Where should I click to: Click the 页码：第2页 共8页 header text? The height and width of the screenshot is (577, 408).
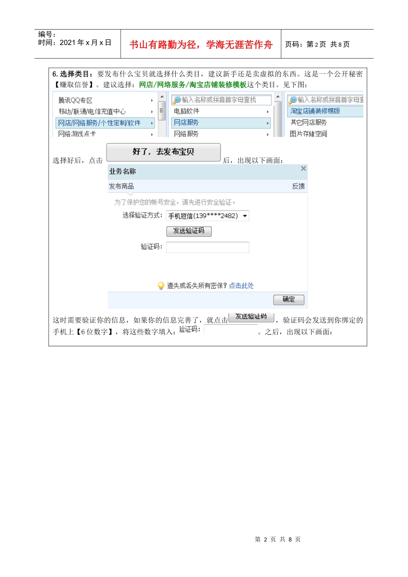tap(317, 45)
